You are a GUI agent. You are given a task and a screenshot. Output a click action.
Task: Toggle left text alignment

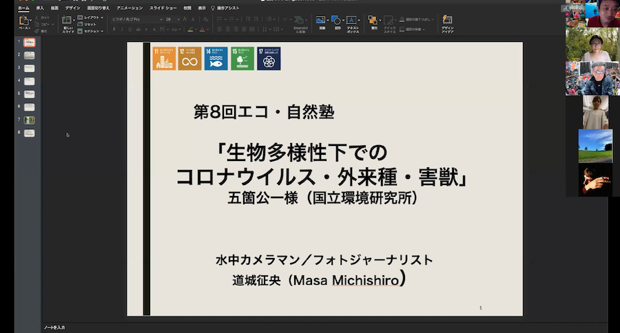(x=220, y=29)
